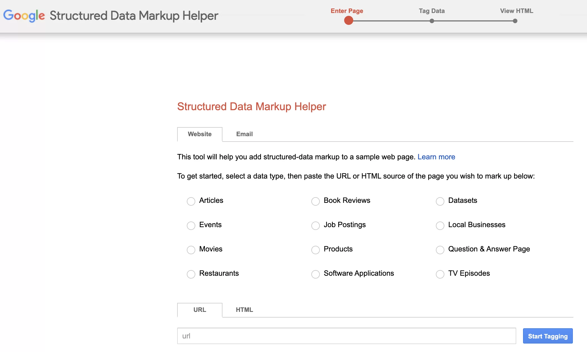587x352 pixels.
Task: Choose Question & Answer Page option
Action: pos(440,250)
